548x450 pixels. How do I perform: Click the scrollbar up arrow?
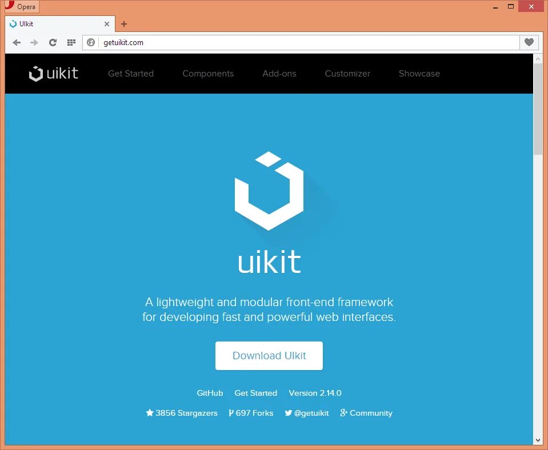[538, 59]
